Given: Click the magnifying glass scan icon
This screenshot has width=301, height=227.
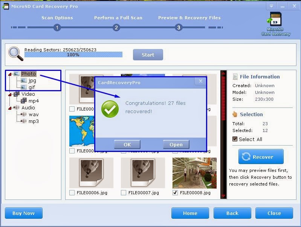Looking at the screenshot, I should coord(15,54).
